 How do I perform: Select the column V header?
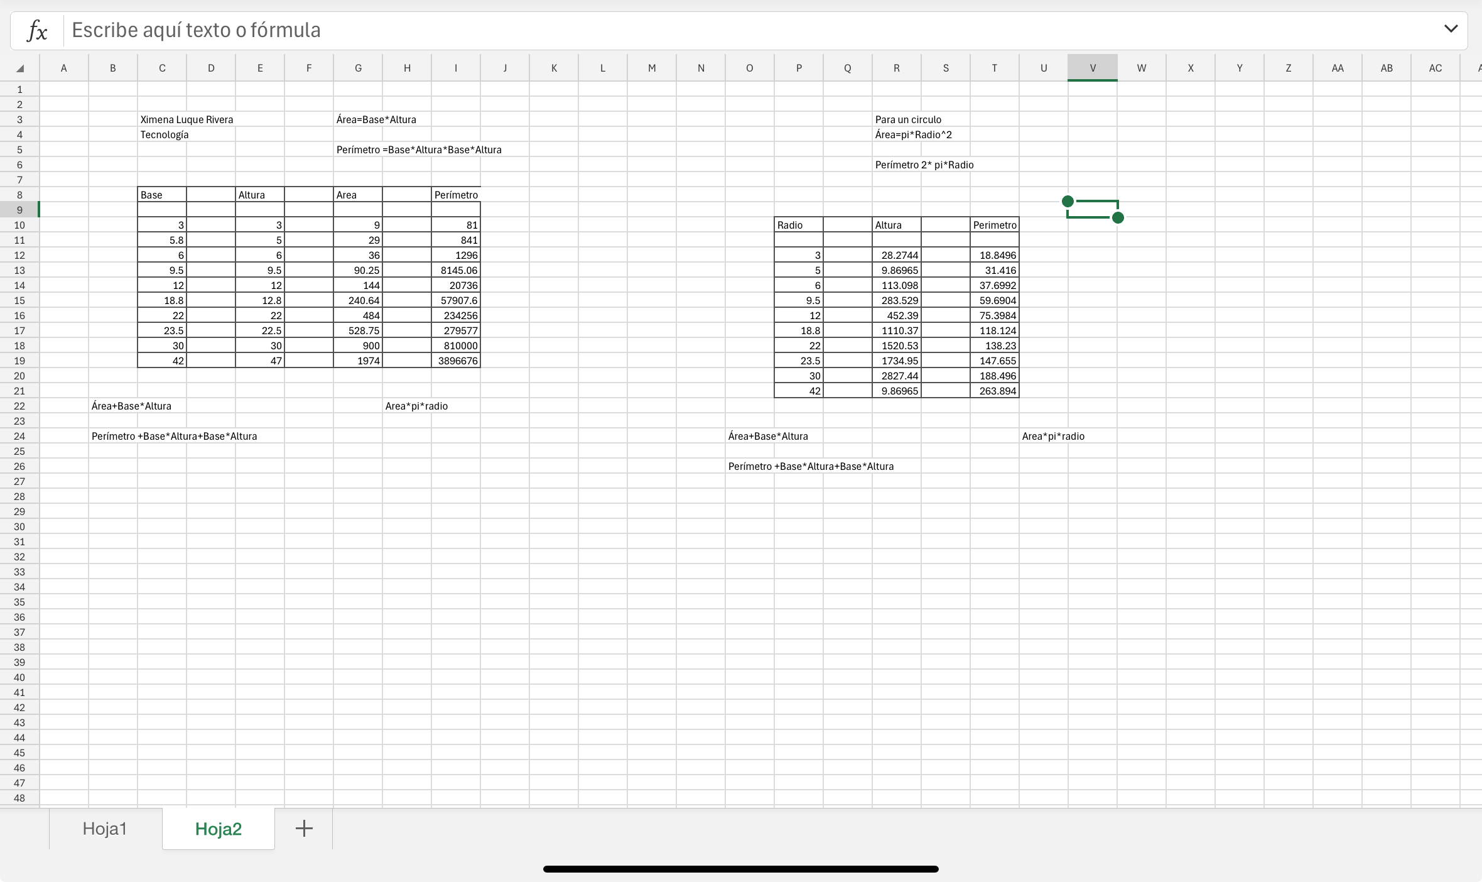click(1092, 68)
